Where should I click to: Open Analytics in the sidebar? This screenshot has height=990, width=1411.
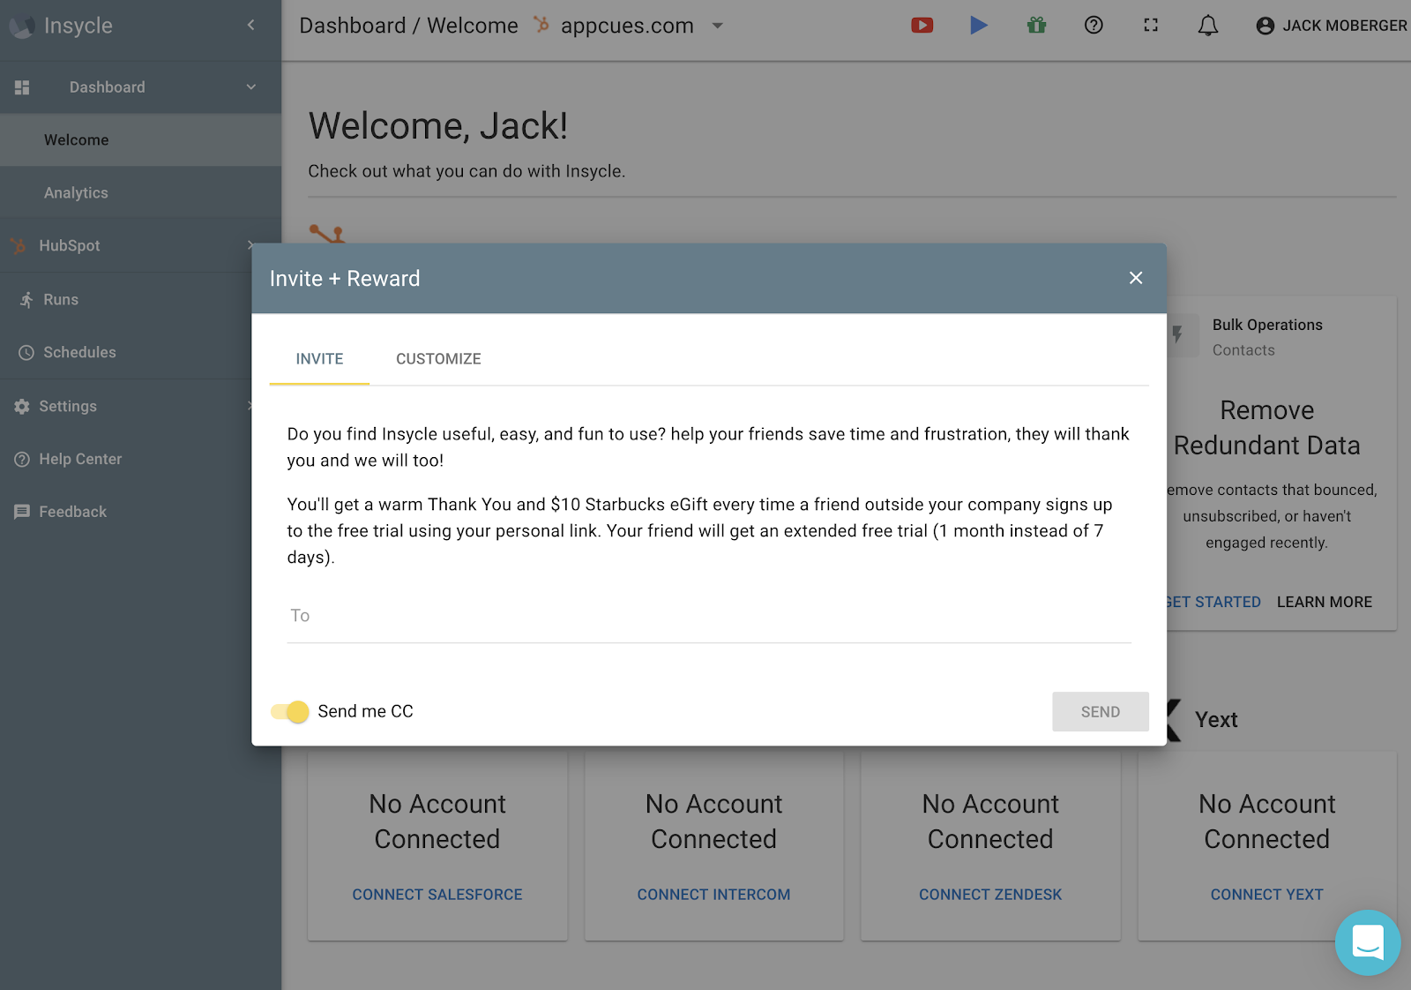pyautogui.click(x=141, y=193)
